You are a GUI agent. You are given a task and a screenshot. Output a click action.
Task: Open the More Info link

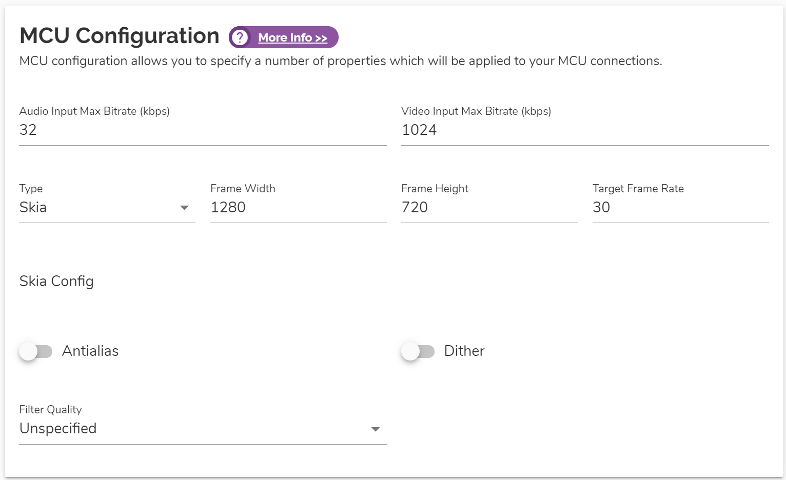coord(292,38)
